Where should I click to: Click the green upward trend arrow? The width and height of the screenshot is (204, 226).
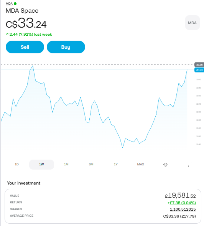point(7,34)
